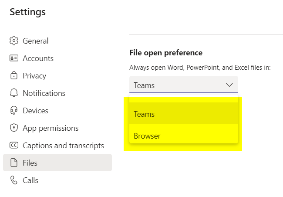283x197 pixels.
Task: Show App permissions settings
Action: click(51, 128)
